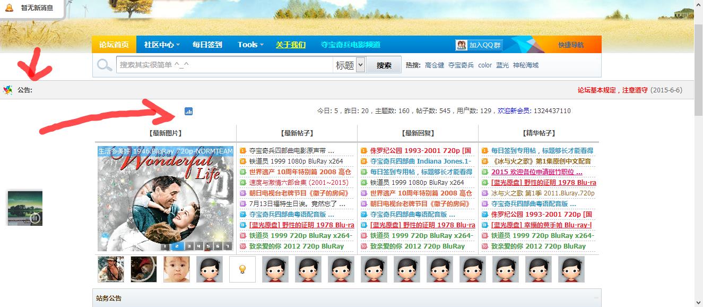Image resolution: width=703 pixels, height=307 pixels.
Task: Select the 最新图片 column header
Action: [x=166, y=133]
